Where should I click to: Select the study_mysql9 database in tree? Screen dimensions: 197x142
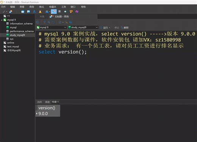pyautogui.click(x=17, y=35)
